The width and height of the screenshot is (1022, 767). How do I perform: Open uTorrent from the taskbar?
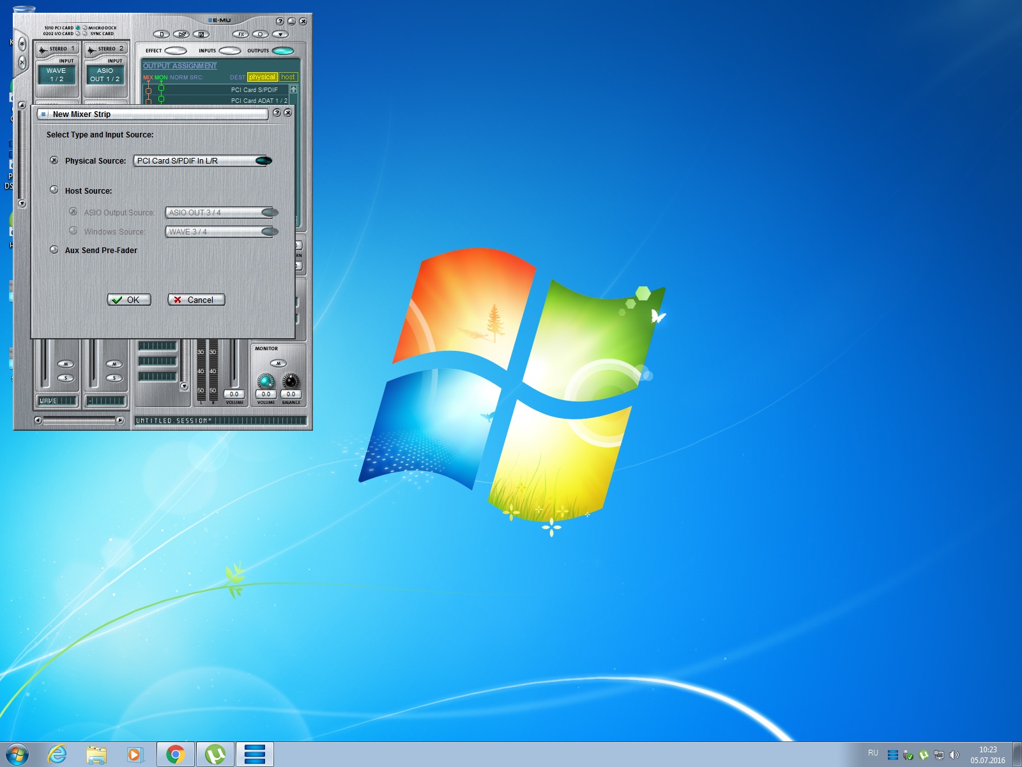[x=215, y=754]
